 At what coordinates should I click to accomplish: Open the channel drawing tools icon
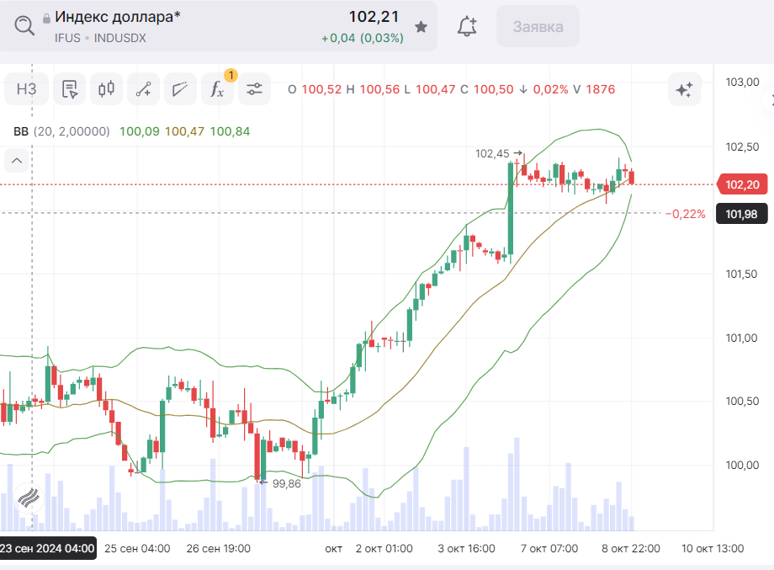(x=180, y=88)
